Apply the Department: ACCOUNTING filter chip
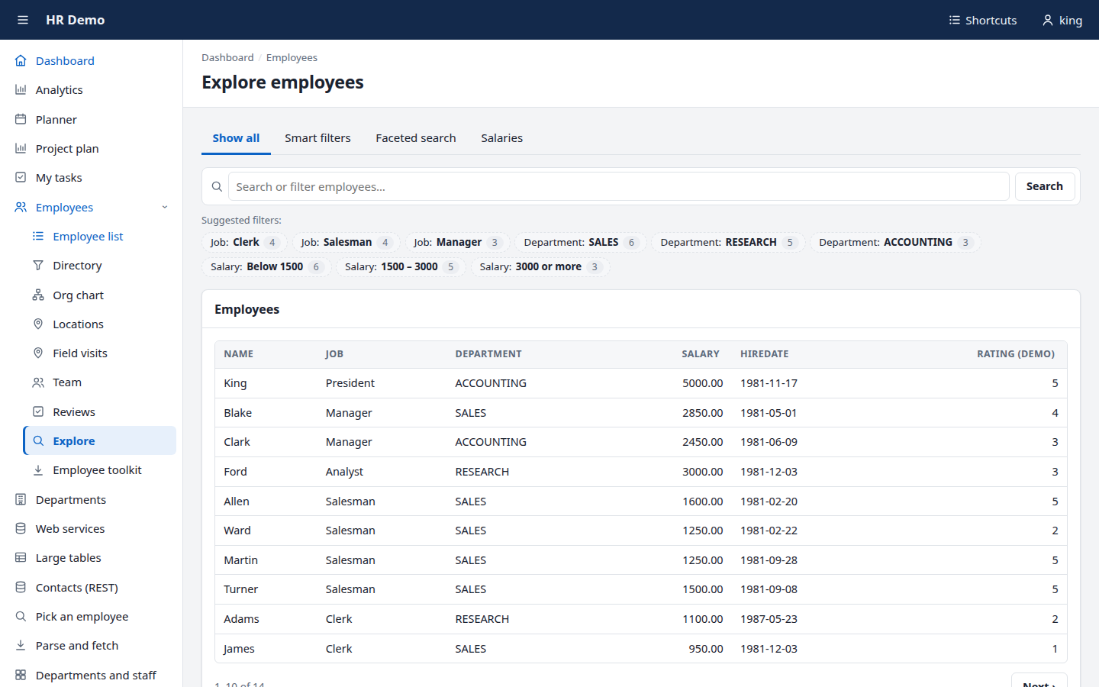 tap(895, 243)
